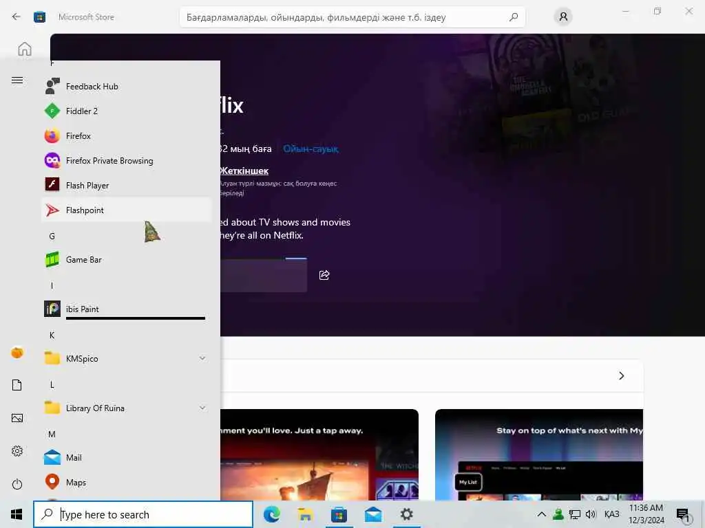
Task: Open the Microsoft Store account profile
Action: [563, 17]
